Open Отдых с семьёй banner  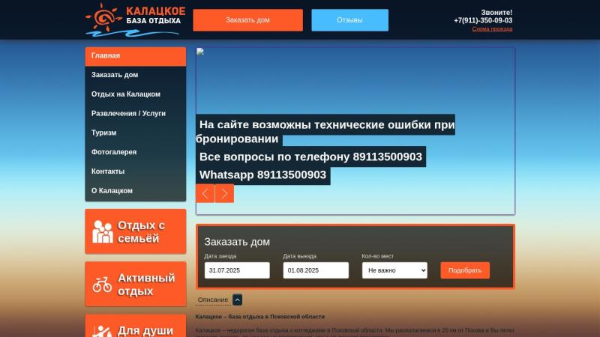coord(136,231)
